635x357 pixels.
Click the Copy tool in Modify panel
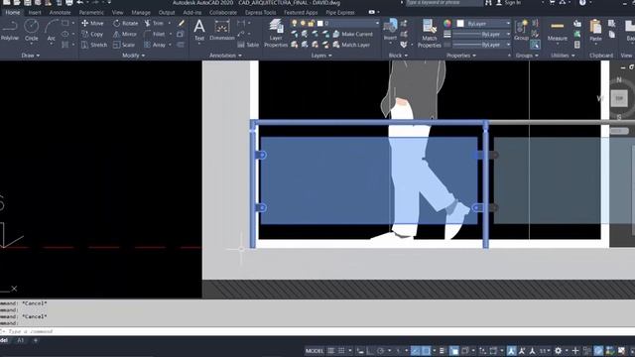[92, 34]
